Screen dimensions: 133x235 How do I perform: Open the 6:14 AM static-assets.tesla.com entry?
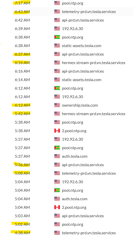tap(82, 80)
